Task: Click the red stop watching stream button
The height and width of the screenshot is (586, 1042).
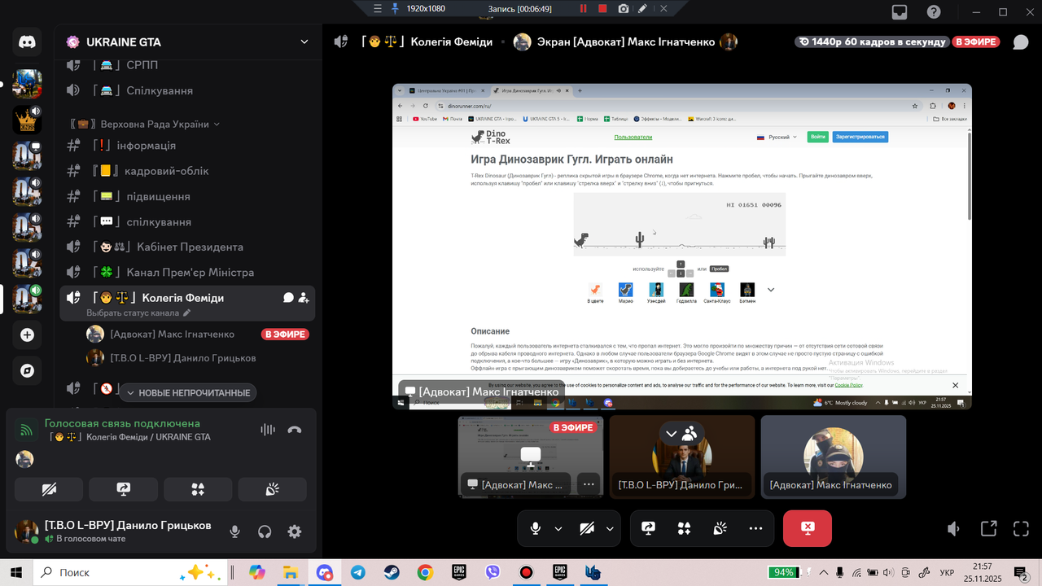Action: click(x=808, y=528)
